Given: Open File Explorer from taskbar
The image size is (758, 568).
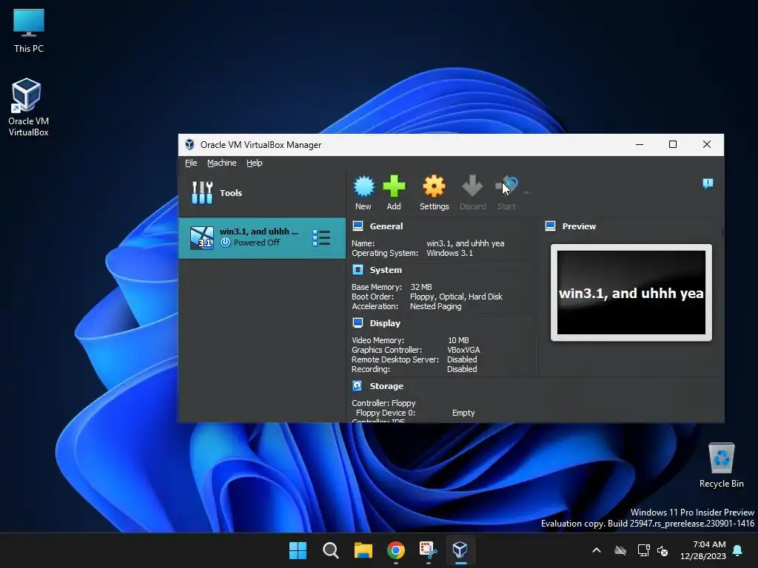Looking at the screenshot, I should [363, 550].
